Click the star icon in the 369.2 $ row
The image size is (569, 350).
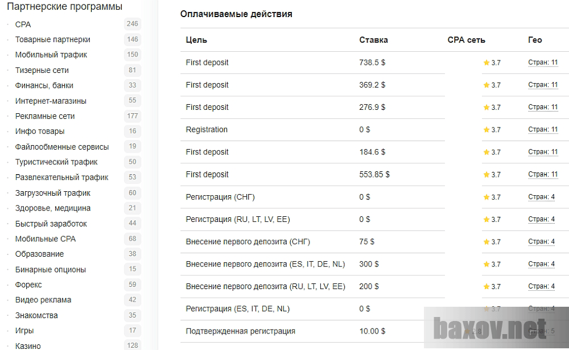pyautogui.click(x=486, y=85)
